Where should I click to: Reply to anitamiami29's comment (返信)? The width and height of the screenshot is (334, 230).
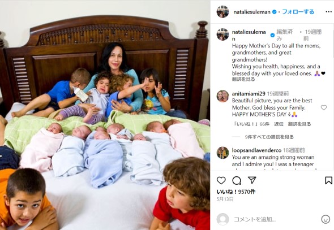pos(279,124)
